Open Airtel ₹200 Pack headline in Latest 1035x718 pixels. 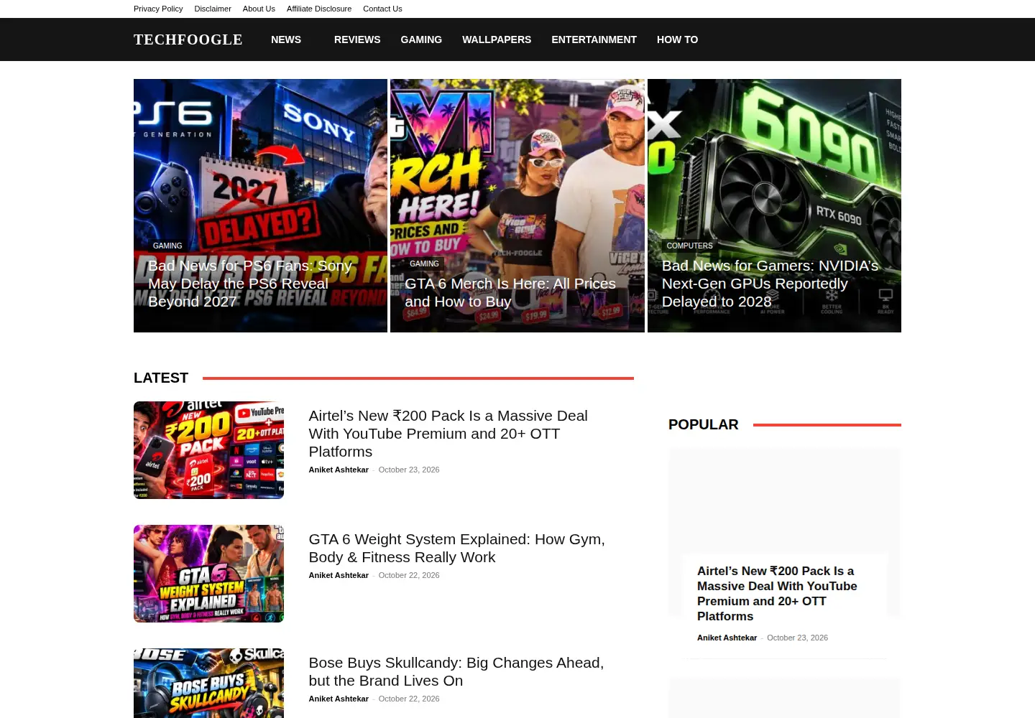pos(448,434)
